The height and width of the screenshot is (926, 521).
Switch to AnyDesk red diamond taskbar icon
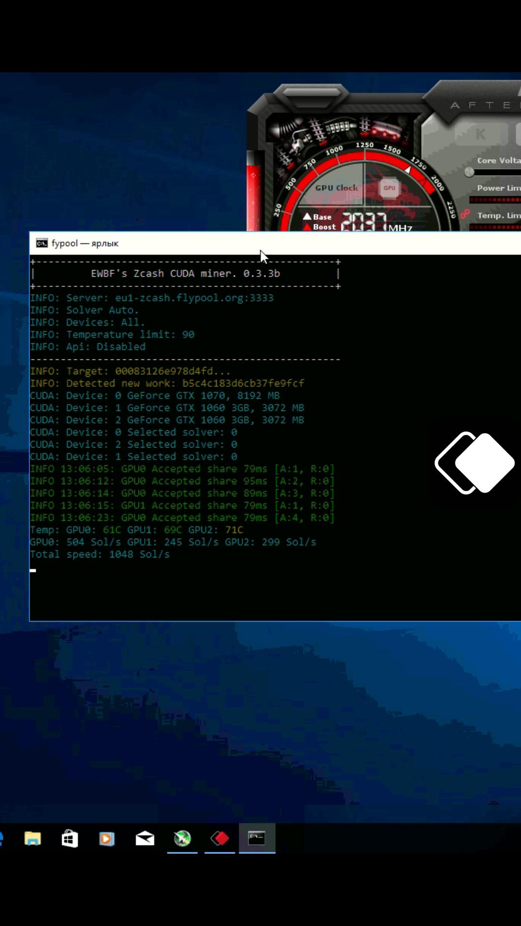tap(220, 839)
